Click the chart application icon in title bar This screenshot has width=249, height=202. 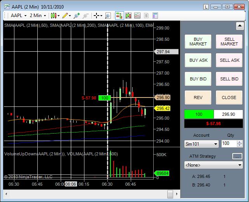coord(7,7)
